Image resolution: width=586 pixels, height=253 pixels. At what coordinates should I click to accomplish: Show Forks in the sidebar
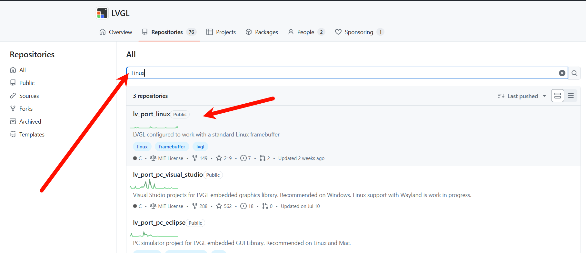pyautogui.click(x=21, y=108)
